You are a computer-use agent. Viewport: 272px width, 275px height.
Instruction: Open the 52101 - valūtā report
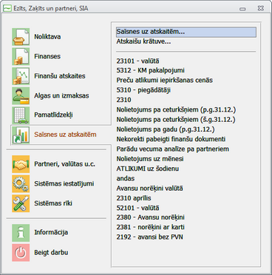pyautogui.click(x=137, y=208)
